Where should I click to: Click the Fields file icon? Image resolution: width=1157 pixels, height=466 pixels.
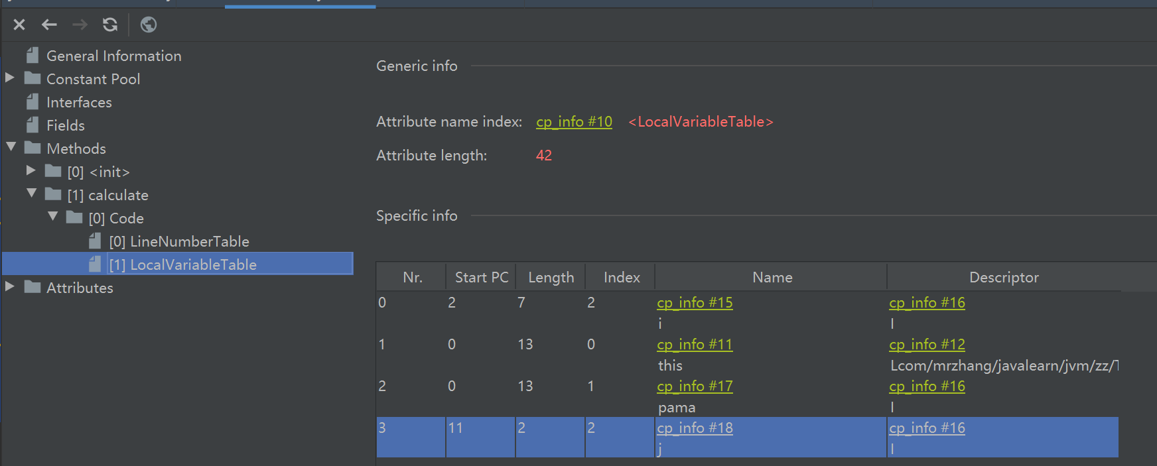pos(32,125)
